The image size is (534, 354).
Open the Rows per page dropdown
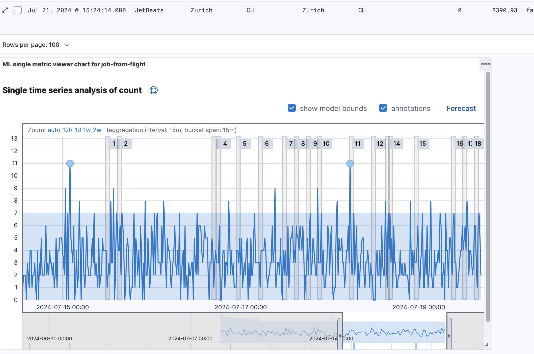pyautogui.click(x=36, y=45)
